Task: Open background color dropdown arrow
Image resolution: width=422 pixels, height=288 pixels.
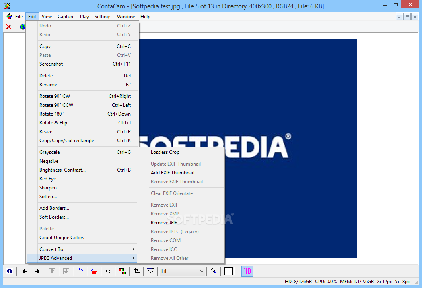Action: [x=236, y=271]
